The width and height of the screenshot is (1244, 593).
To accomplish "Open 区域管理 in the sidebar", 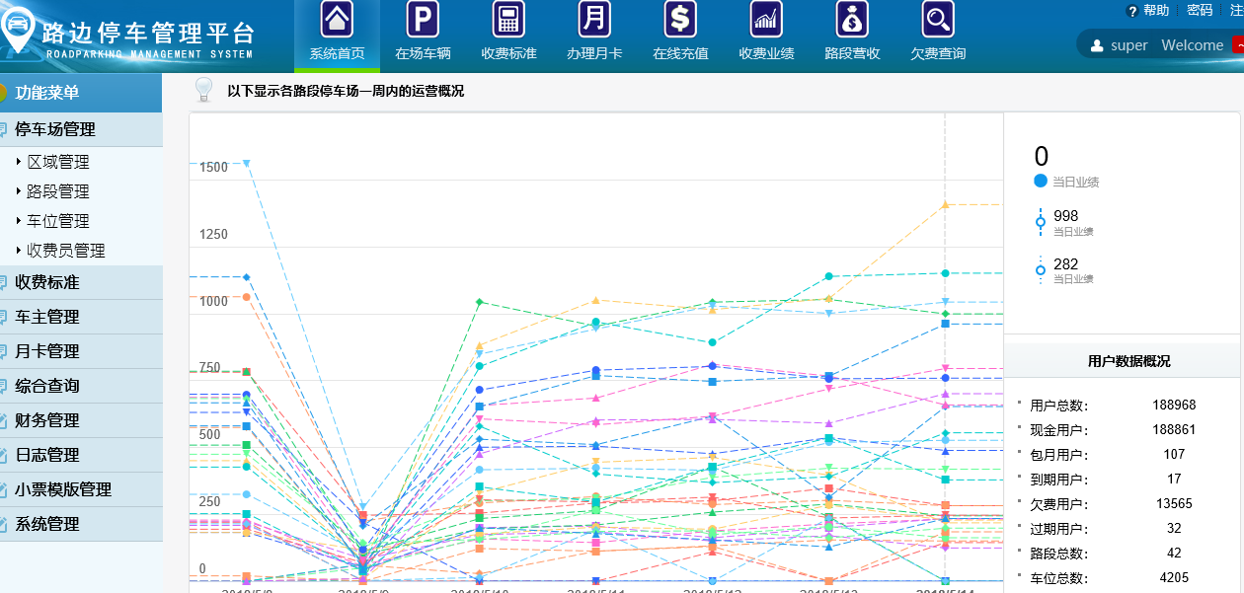I will [x=58, y=162].
